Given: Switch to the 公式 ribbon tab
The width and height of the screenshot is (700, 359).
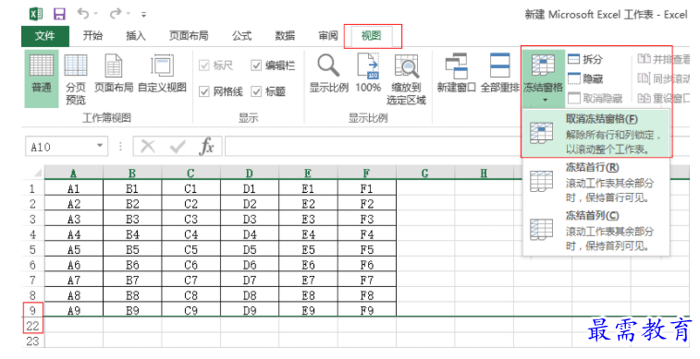Looking at the screenshot, I should point(241,36).
